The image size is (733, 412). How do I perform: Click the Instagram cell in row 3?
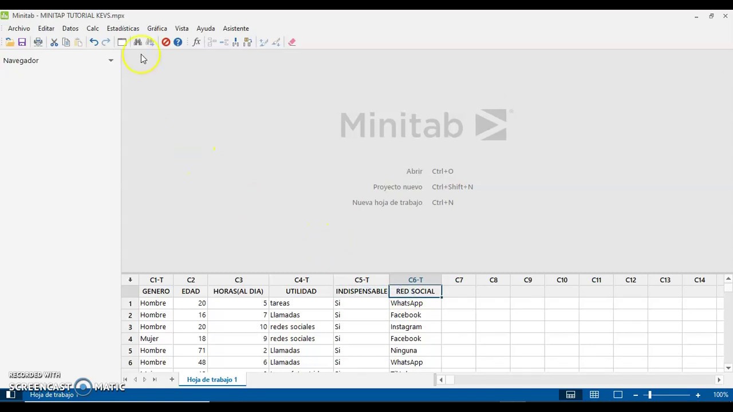(416, 327)
